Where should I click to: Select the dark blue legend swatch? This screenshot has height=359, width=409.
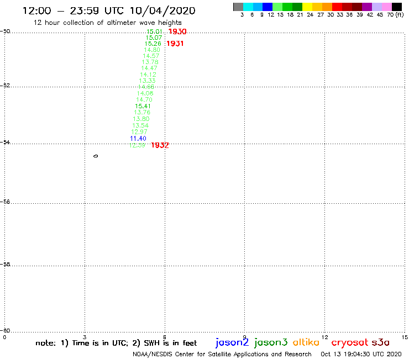click(x=268, y=7)
